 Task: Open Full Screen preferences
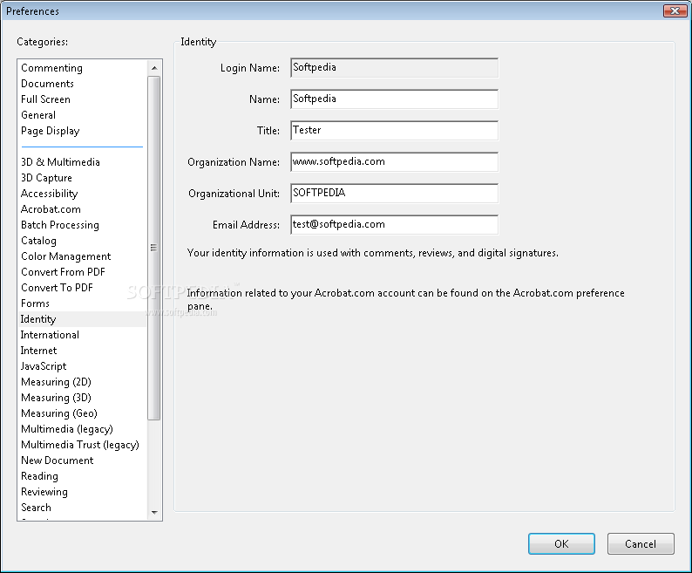(45, 99)
